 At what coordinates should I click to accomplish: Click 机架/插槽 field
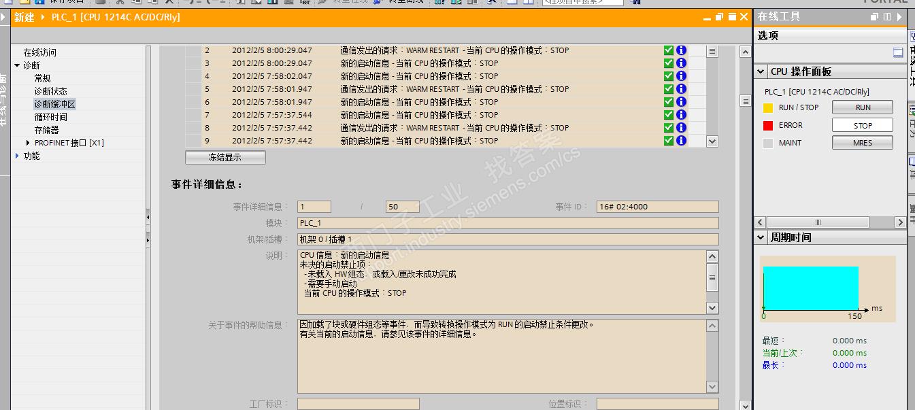tap(508, 239)
